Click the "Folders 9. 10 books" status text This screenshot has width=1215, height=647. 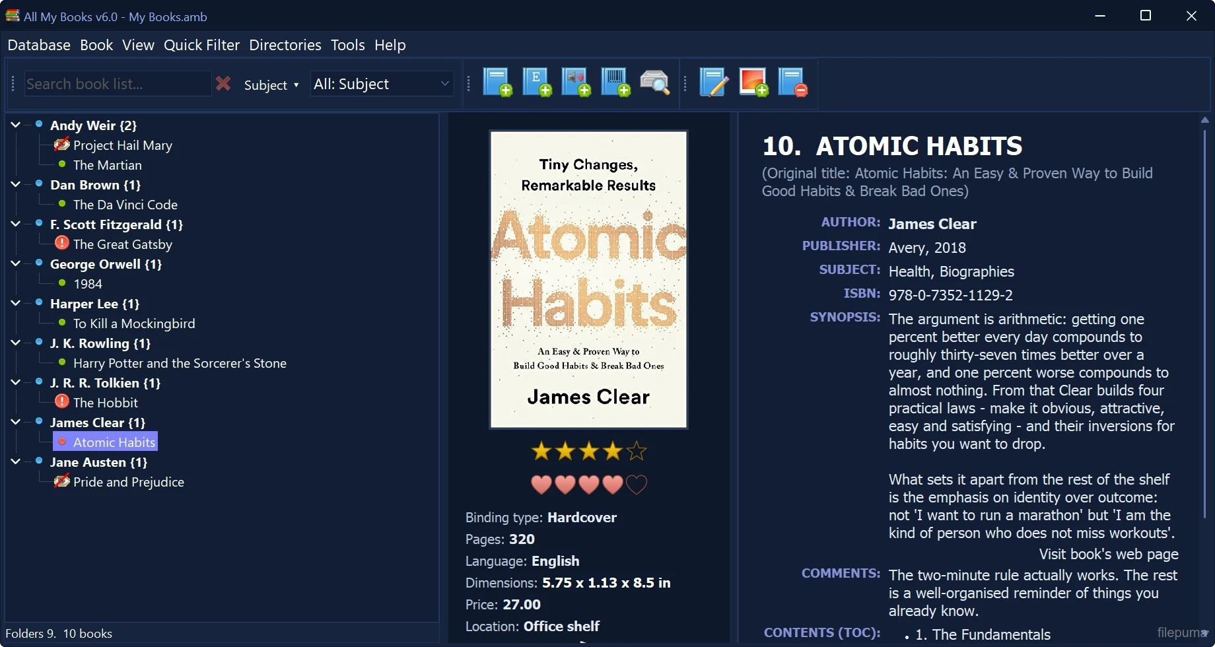(59, 634)
